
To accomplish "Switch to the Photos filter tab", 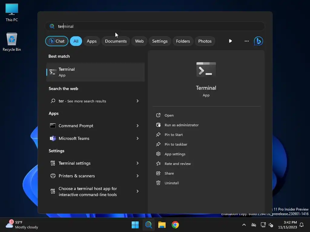I will [205, 41].
